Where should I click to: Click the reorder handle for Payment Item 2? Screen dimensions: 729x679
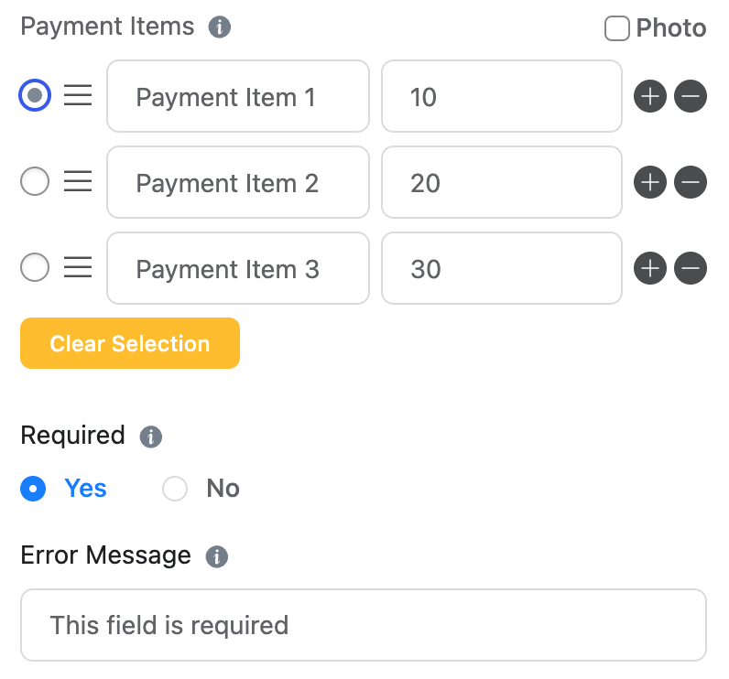click(78, 182)
